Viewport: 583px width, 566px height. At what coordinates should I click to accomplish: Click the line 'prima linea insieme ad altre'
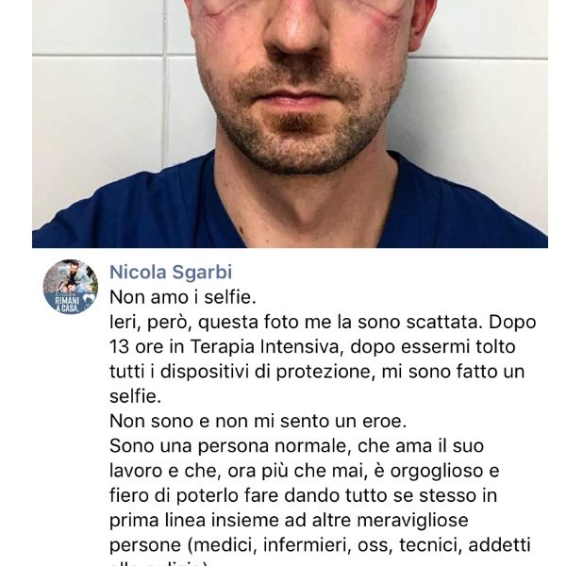(x=289, y=521)
